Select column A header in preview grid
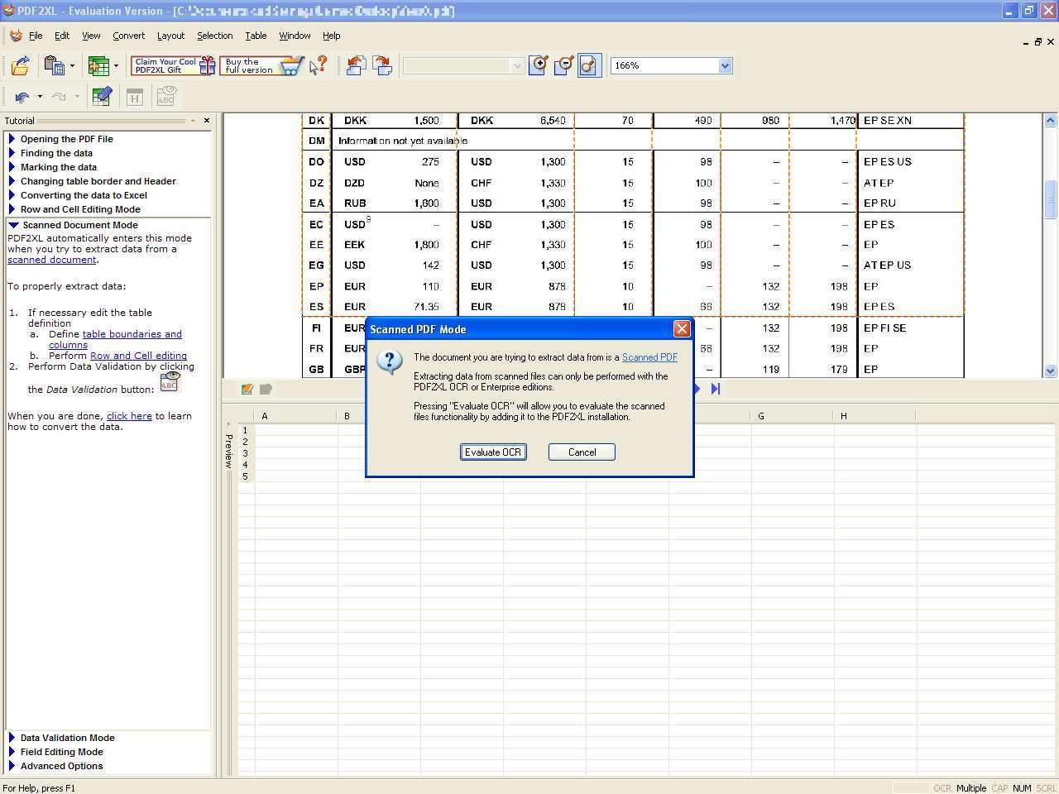The width and height of the screenshot is (1059, 794). pyautogui.click(x=296, y=416)
